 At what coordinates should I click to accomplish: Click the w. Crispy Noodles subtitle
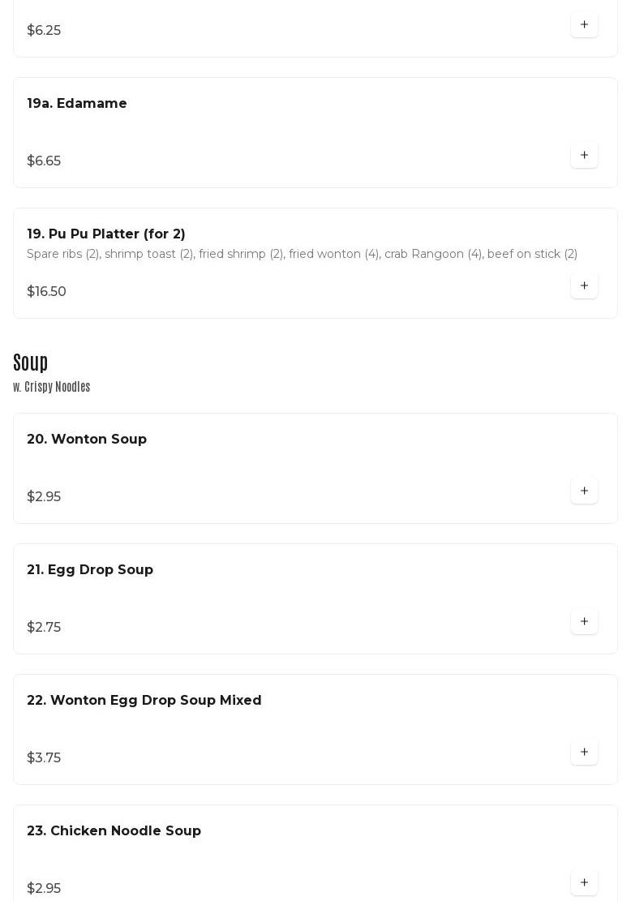51,387
